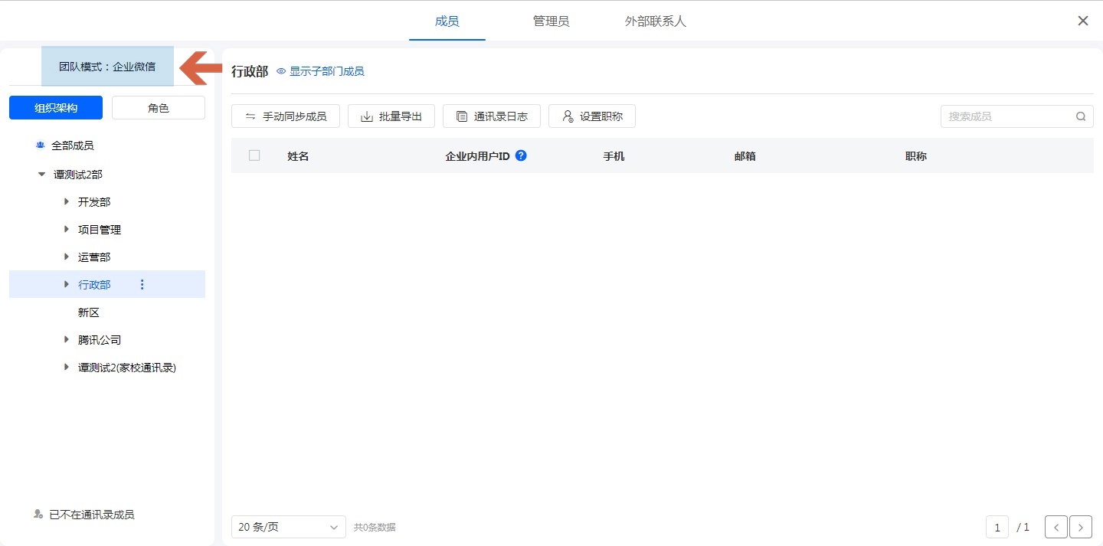The width and height of the screenshot is (1103, 546).
Task: Open the three-dot menu beside 行政部
Action: tap(142, 285)
